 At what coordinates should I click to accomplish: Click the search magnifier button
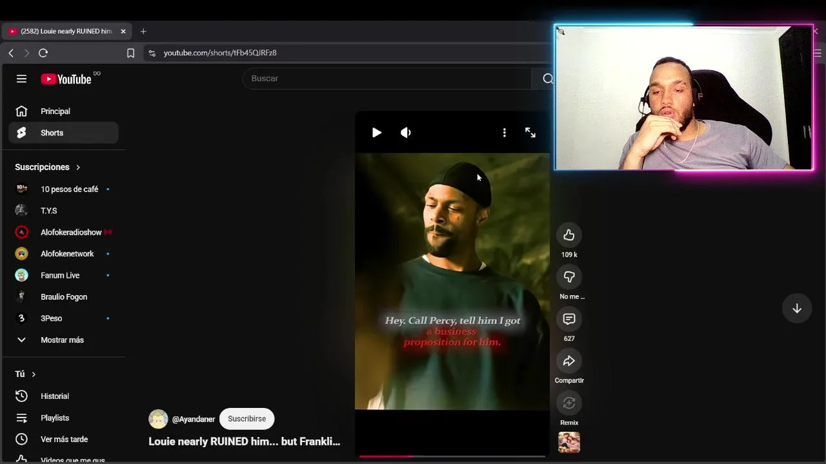(x=547, y=79)
